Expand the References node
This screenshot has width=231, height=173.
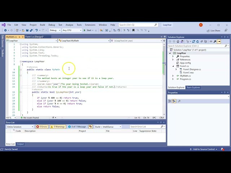[173, 60]
